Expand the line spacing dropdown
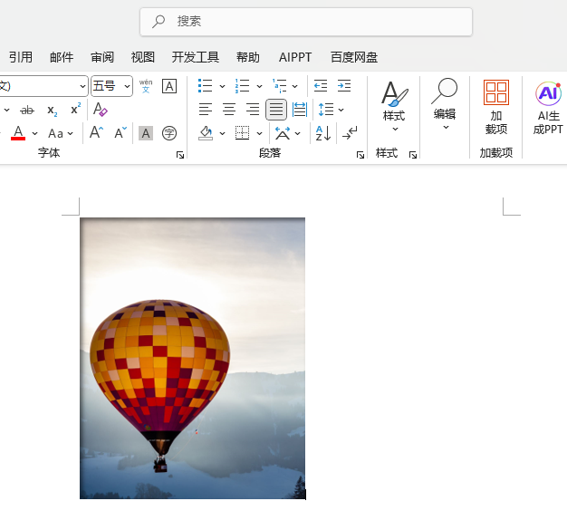The image size is (567, 530). point(341,110)
